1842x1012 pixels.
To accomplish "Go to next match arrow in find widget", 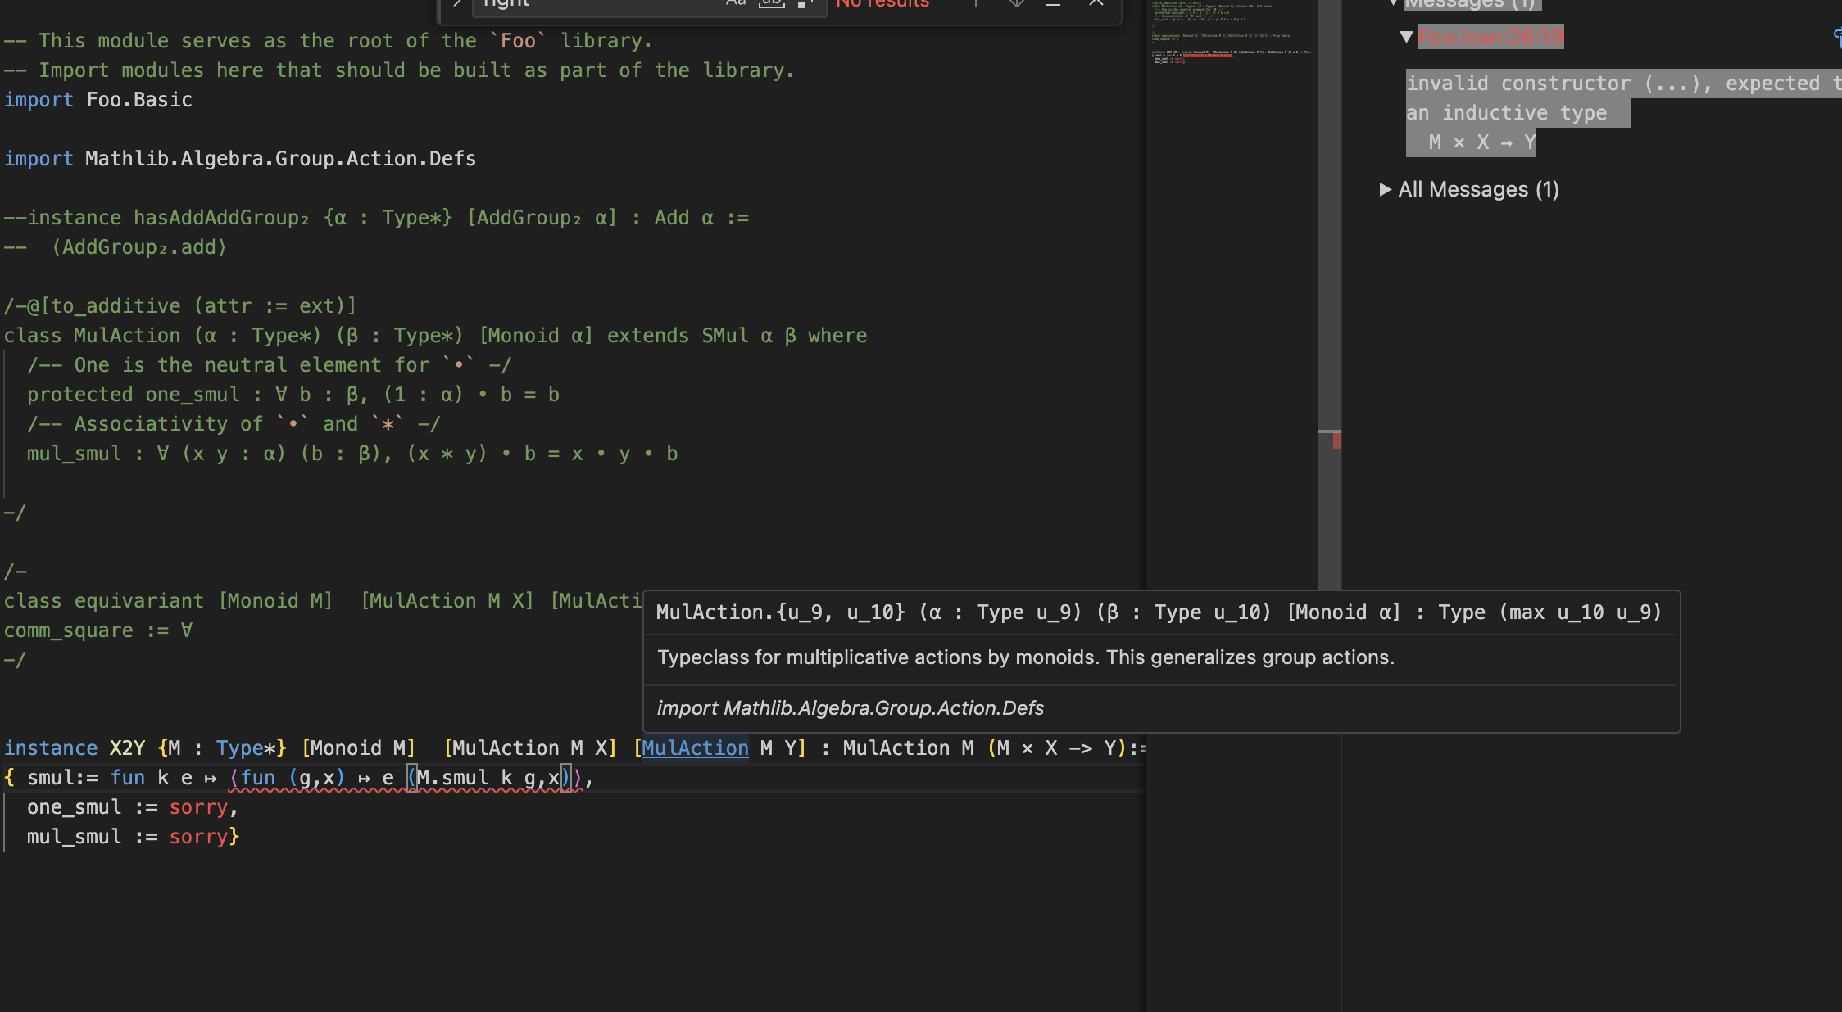I will [x=1016, y=3].
